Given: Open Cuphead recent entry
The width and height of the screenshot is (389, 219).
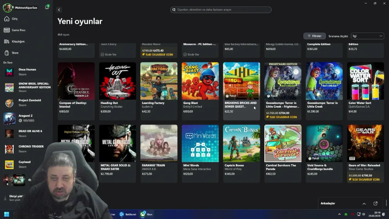Looking at the screenshot, I should coord(26,164).
